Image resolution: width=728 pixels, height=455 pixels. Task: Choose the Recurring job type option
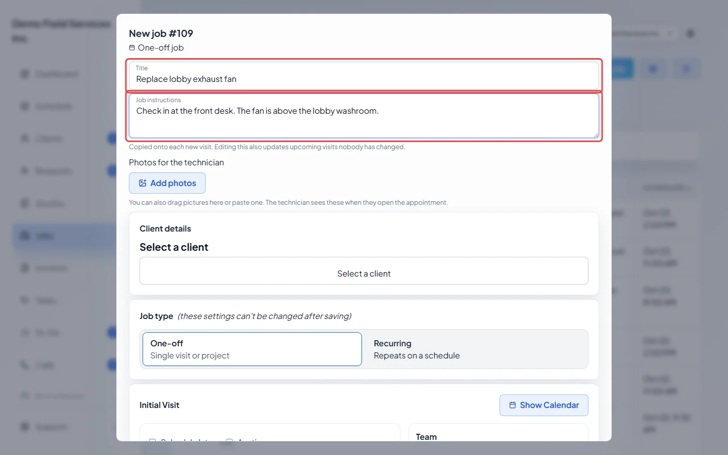[475, 349]
